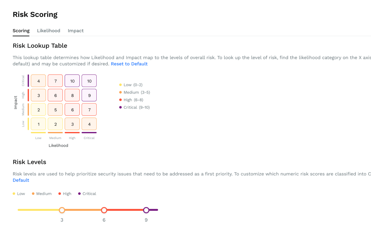Click the red slider handle at 6

[104, 210]
